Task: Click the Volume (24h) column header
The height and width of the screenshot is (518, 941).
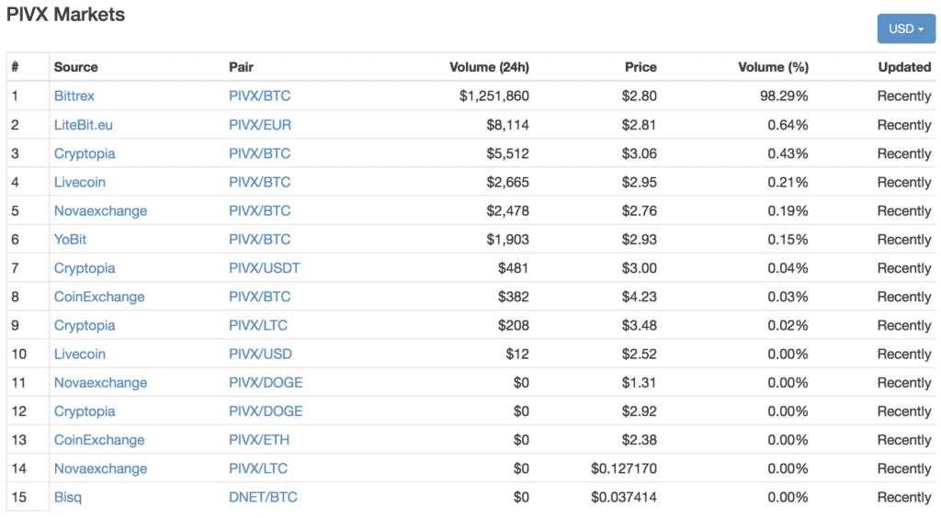Action: pos(489,67)
